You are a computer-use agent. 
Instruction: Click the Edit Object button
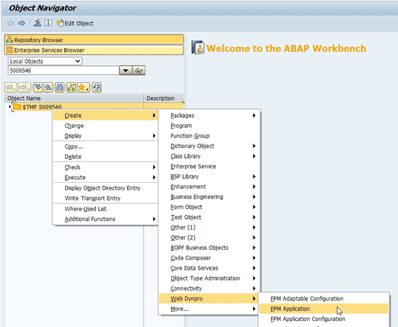(75, 24)
